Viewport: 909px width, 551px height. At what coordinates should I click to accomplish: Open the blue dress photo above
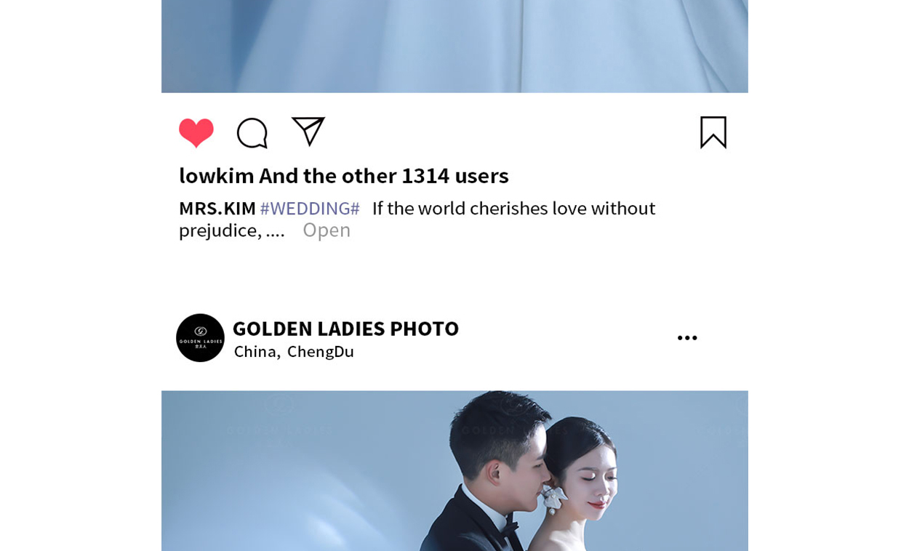tap(454, 47)
